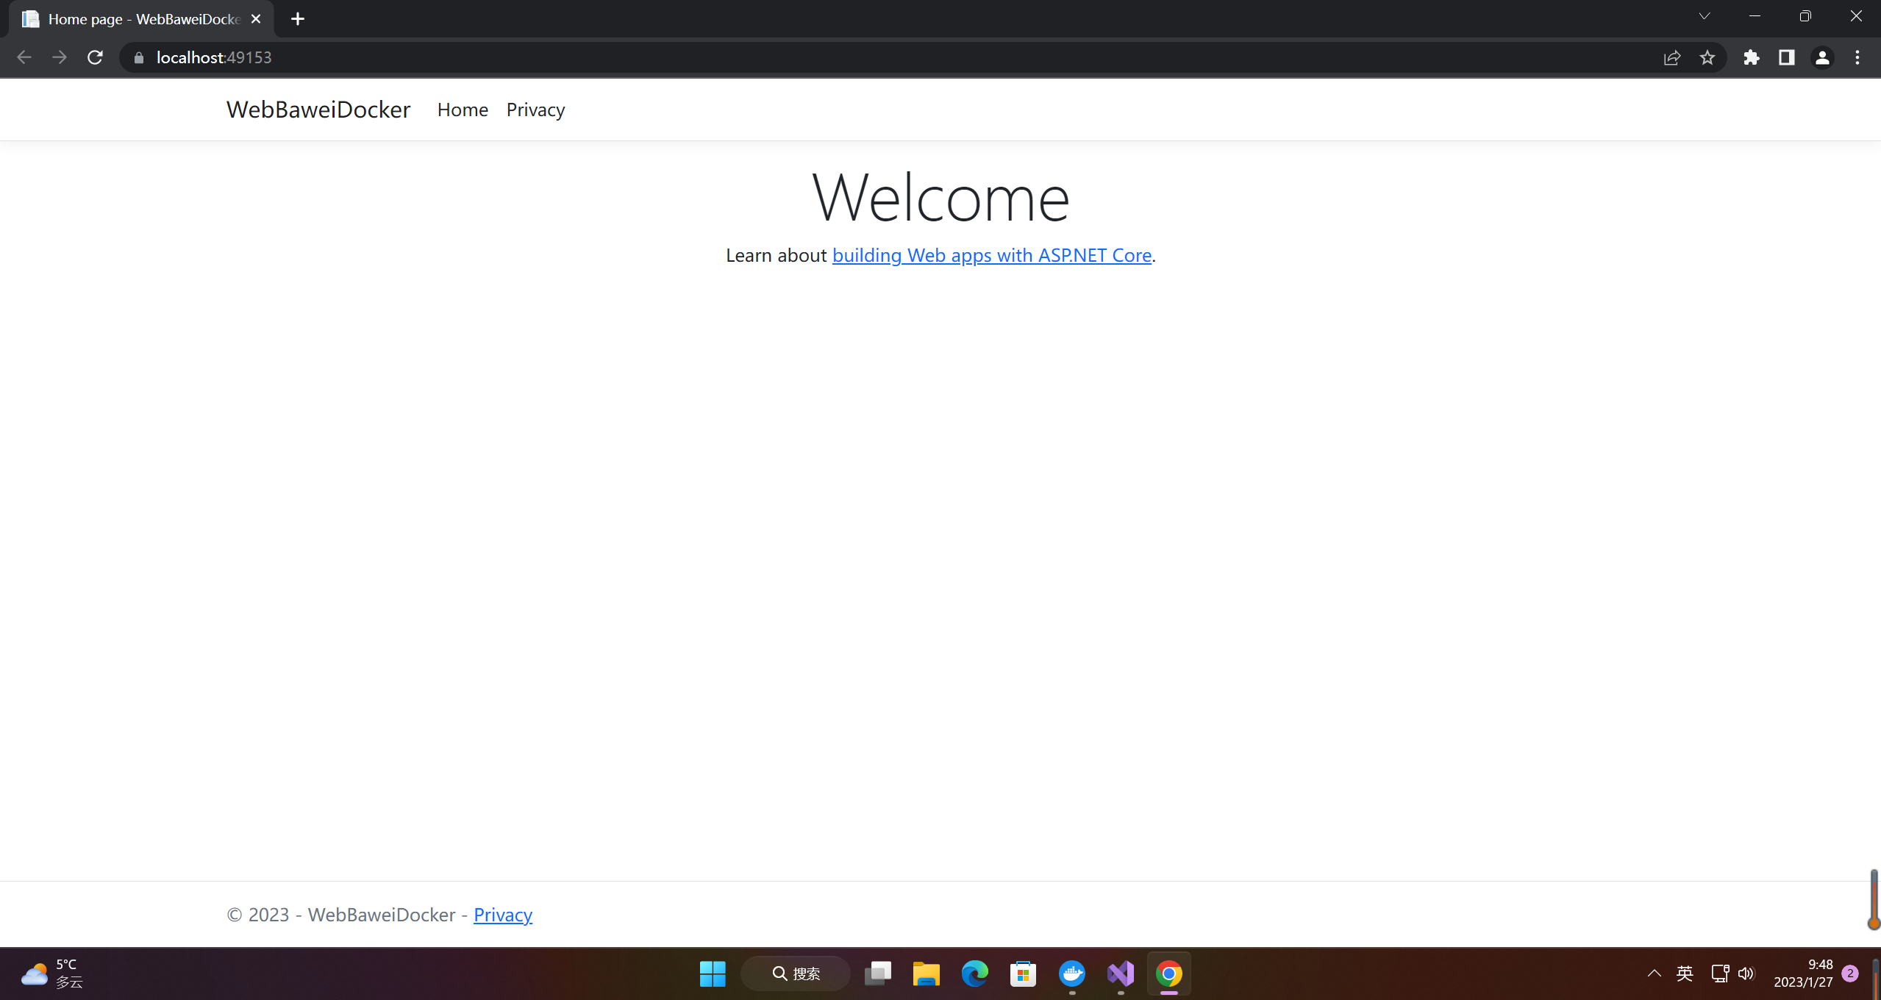The height and width of the screenshot is (1000, 1881).
Task: Open Privacy in the top navbar
Action: [535, 110]
